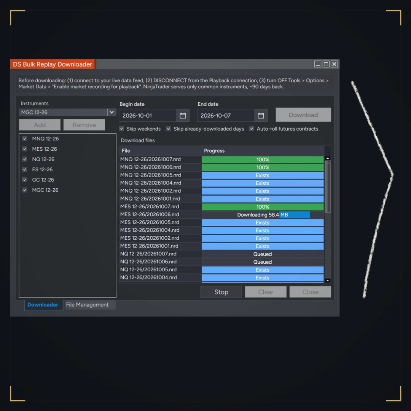Click the Close button at the bottom
Screen dimensions: 411x411
[x=311, y=292]
